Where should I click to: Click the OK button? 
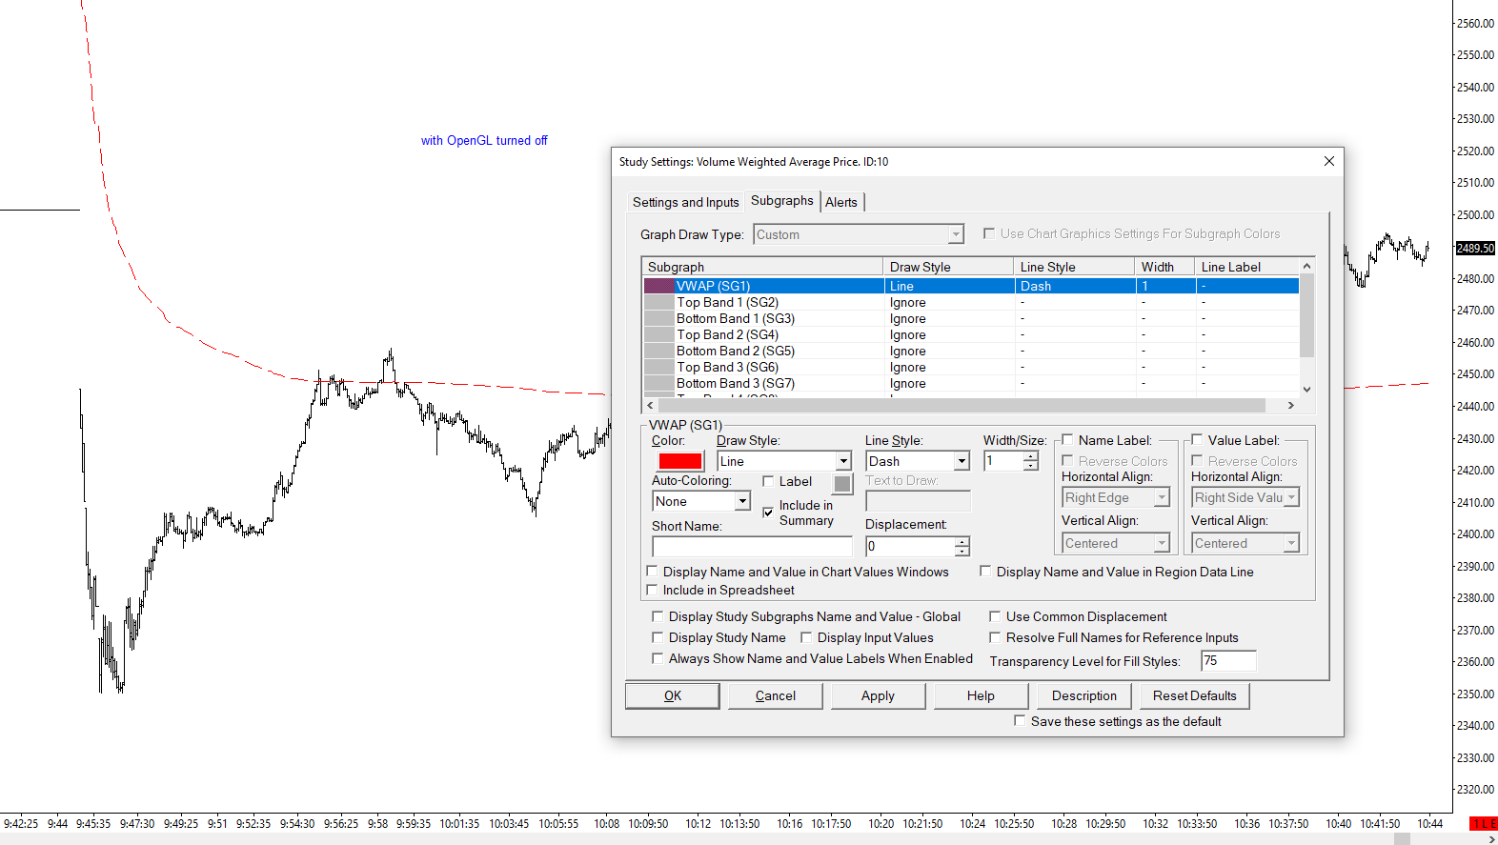pyautogui.click(x=673, y=695)
